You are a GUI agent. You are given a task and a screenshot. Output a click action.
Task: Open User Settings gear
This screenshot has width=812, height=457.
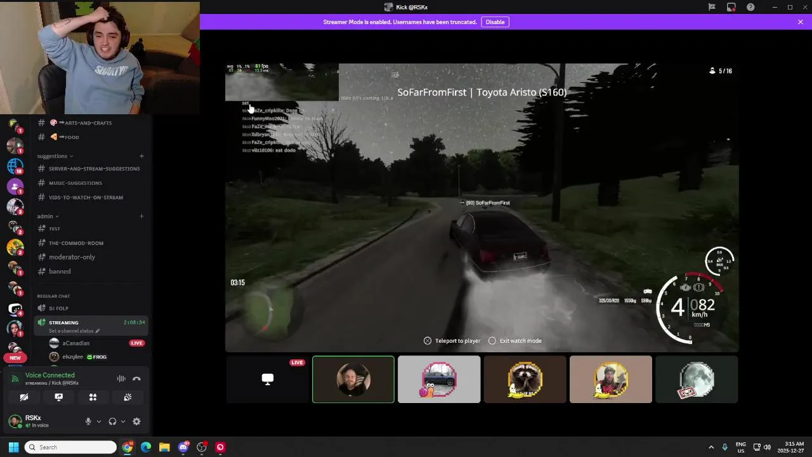136,421
